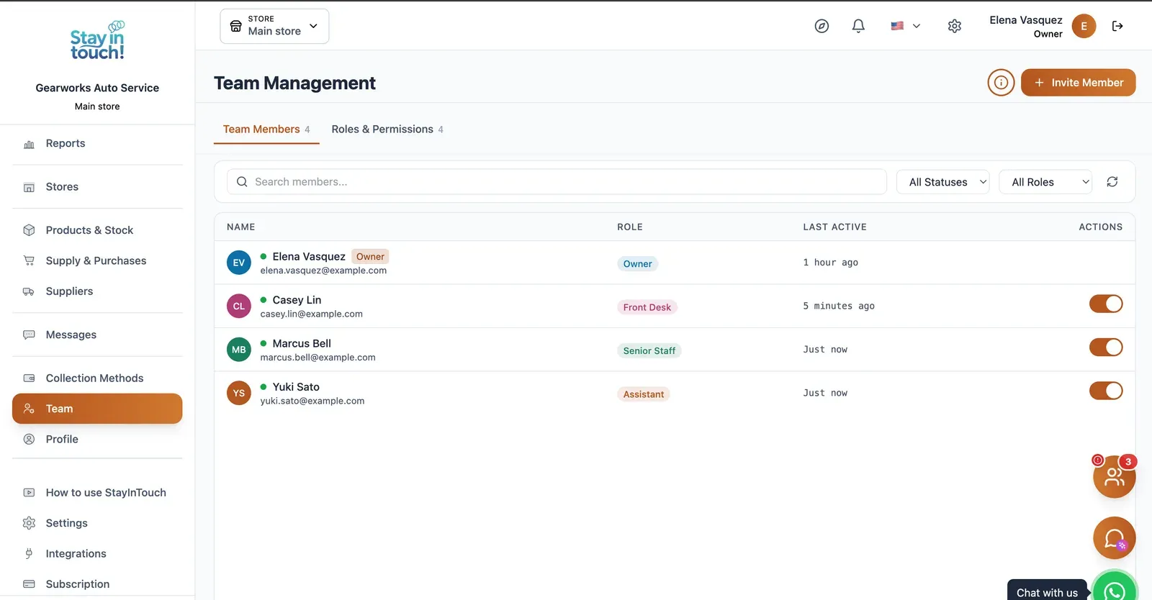Image resolution: width=1152 pixels, height=600 pixels.
Task: Open Supply & Purchases section
Action: coord(97,260)
